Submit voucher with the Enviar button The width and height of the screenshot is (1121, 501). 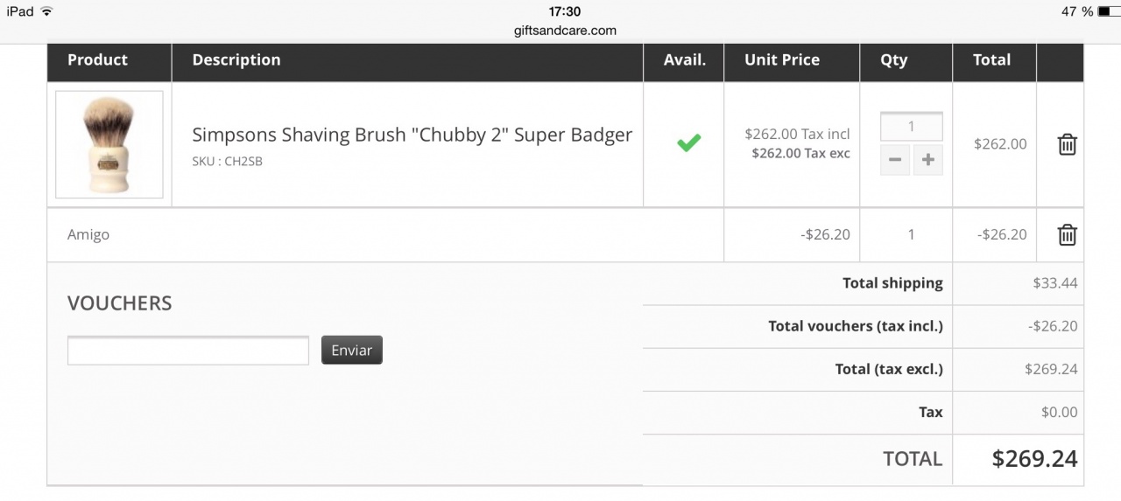[x=352, y=350]
